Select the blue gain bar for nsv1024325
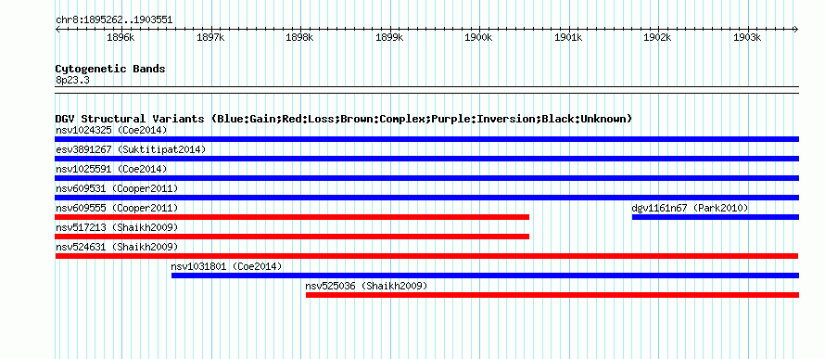Screen dimensions: 825x359 (426, 139)
